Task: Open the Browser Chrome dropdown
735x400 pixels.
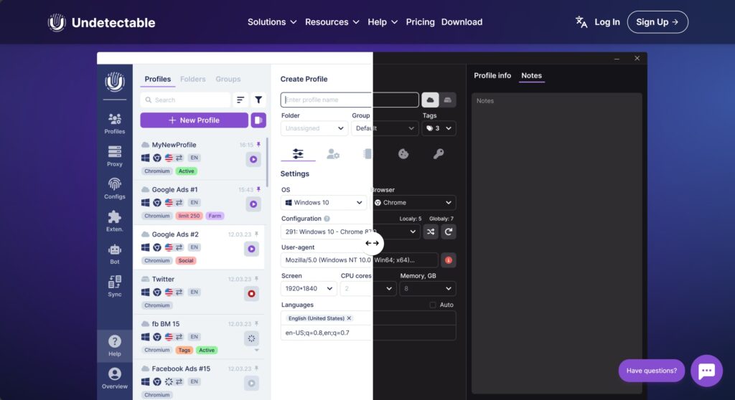Action: point(413,203)
